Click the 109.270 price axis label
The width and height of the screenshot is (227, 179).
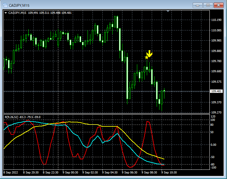click(x=216, y=113)
